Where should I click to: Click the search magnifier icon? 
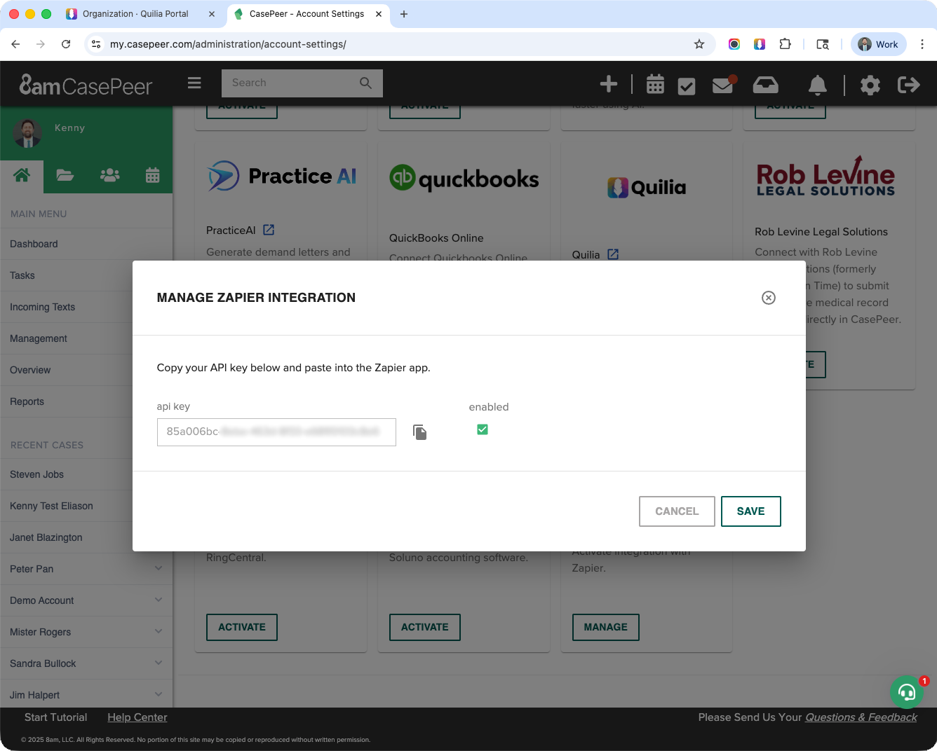(x=365, y=83)
